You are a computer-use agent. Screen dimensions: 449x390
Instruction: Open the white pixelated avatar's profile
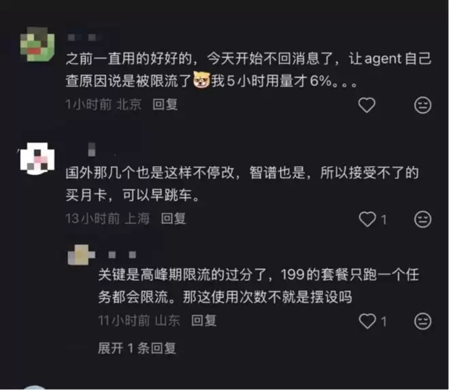(x=37, y=159)
